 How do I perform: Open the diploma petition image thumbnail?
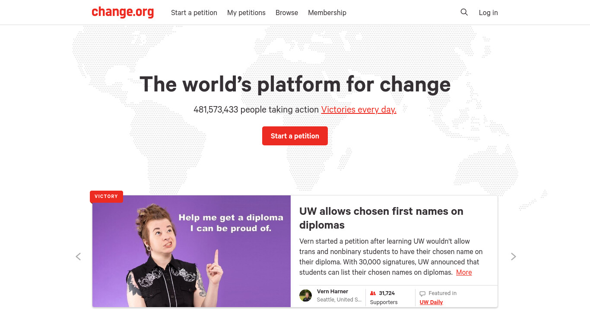[191, 251]
